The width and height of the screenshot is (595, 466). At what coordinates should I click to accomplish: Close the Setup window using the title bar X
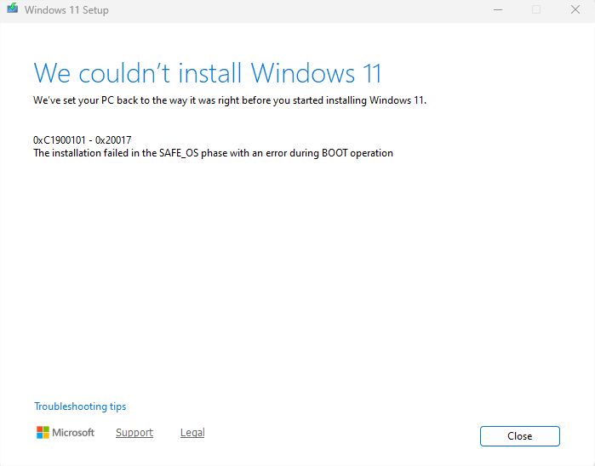(575, 10)
